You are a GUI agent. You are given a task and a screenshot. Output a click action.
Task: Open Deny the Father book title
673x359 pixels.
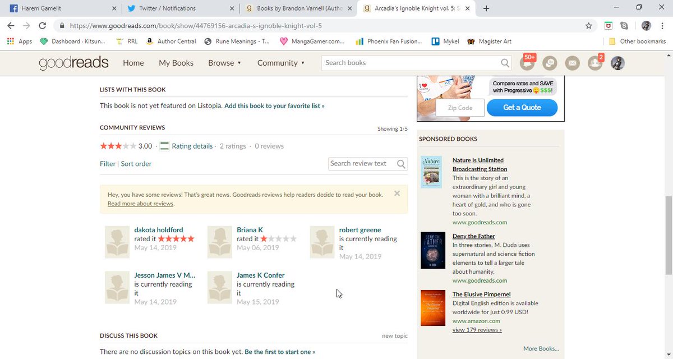point(474,236)
